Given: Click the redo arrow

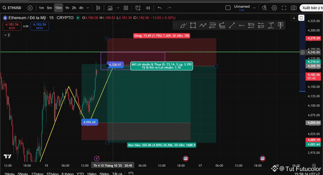Looking at the screenshot, I should pyautogui.click(x=169, y=8).
